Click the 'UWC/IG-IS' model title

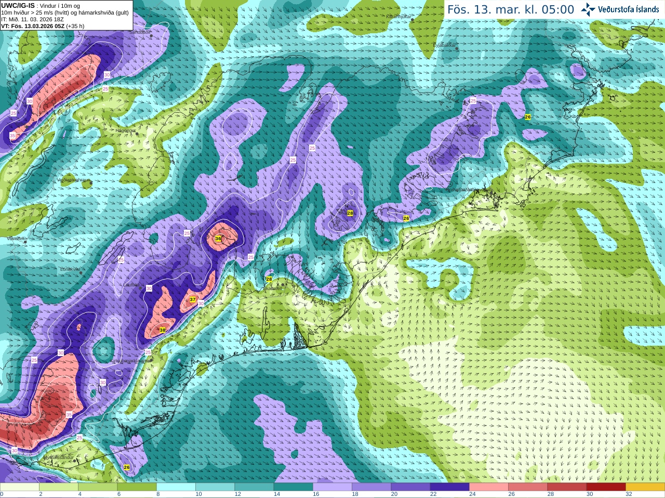pos(18,5)
